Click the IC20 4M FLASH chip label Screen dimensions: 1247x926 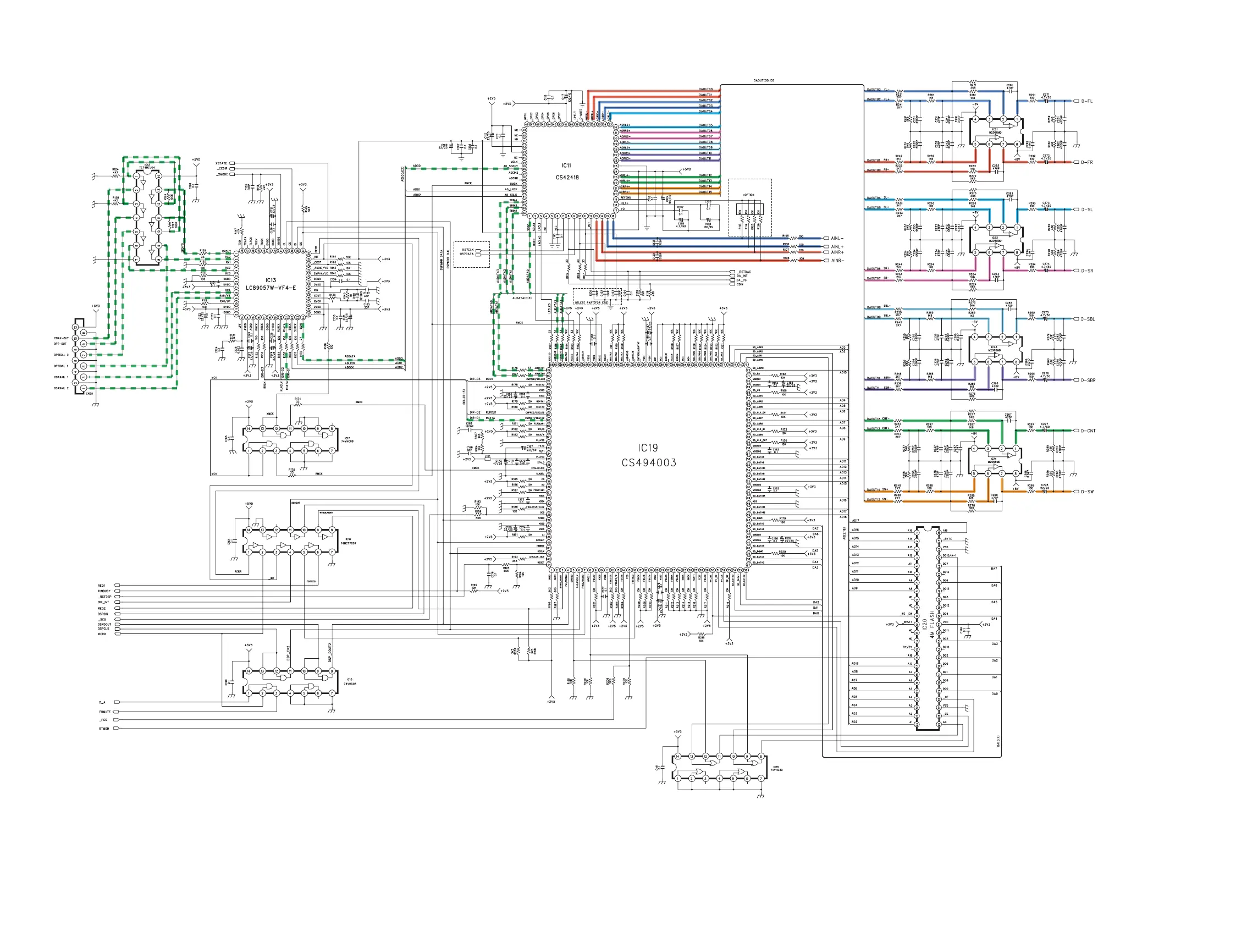[928, 625]
